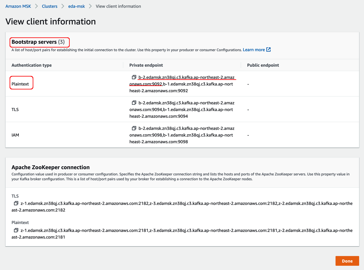The width and height of the screenshot is (364, 270).
Task: Navigate to Clusters breadcrumb
Action: point(49,6)
